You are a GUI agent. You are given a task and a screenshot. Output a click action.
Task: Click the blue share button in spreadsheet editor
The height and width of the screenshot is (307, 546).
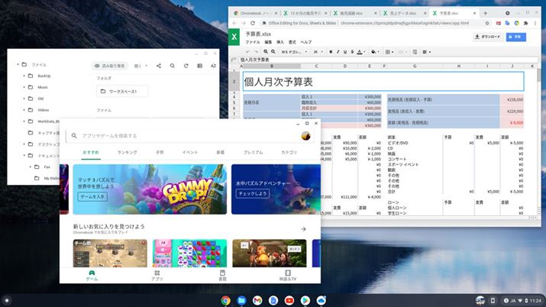(x=515, y=37)
